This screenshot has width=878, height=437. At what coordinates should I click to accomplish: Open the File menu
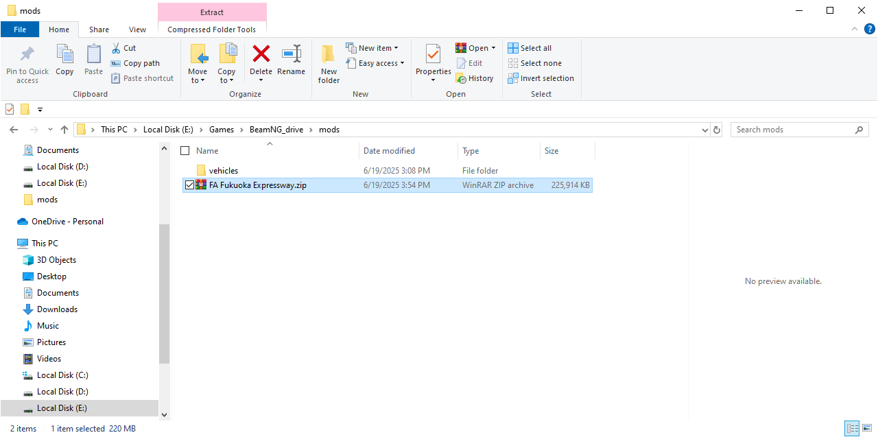click(x=20, y=29)
